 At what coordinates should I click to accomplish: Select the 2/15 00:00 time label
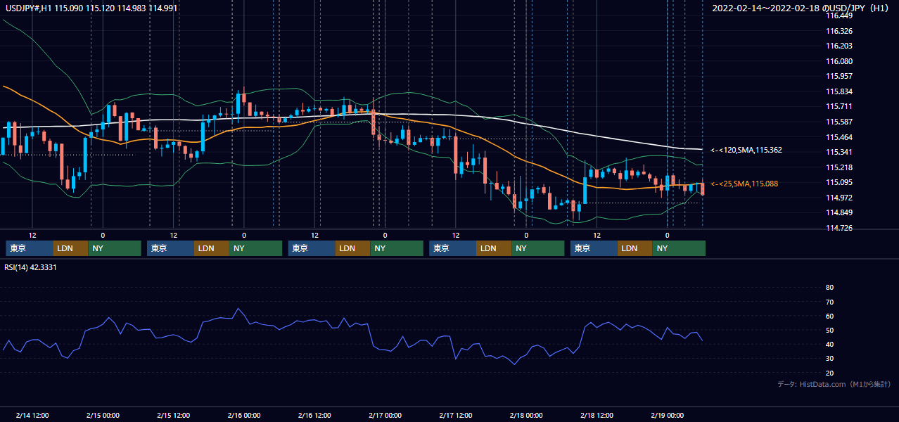point(103,415)
